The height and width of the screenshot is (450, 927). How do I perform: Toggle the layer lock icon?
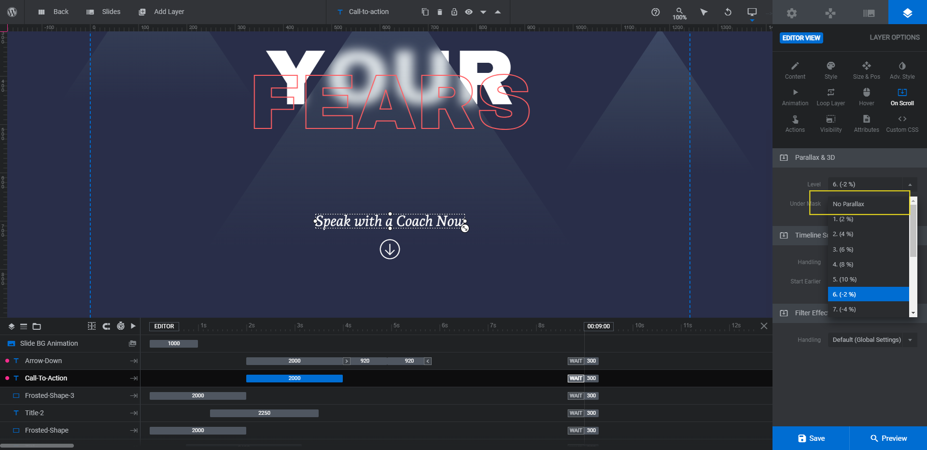(x=454, y=12)
